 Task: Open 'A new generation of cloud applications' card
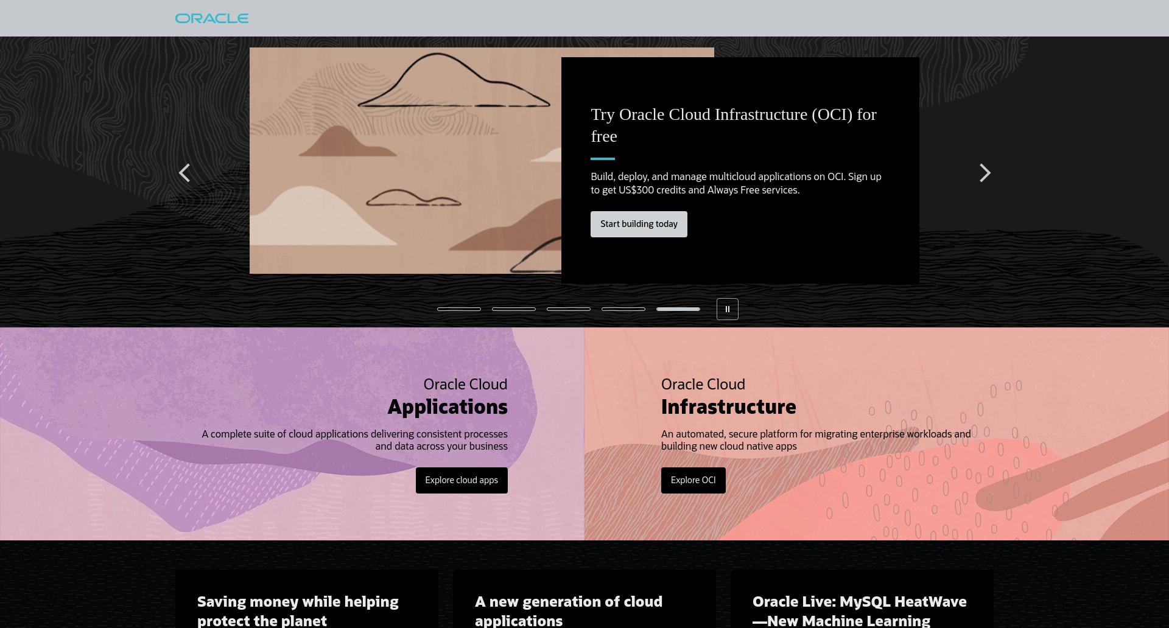[584, 599]
